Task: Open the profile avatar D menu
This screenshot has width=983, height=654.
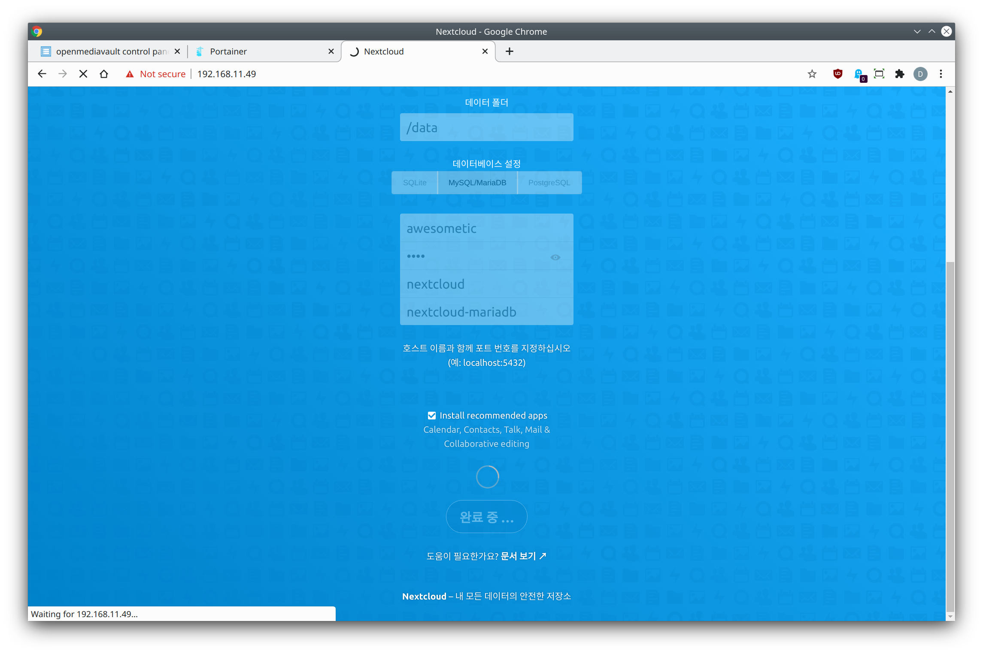Action: pos(920,74)
